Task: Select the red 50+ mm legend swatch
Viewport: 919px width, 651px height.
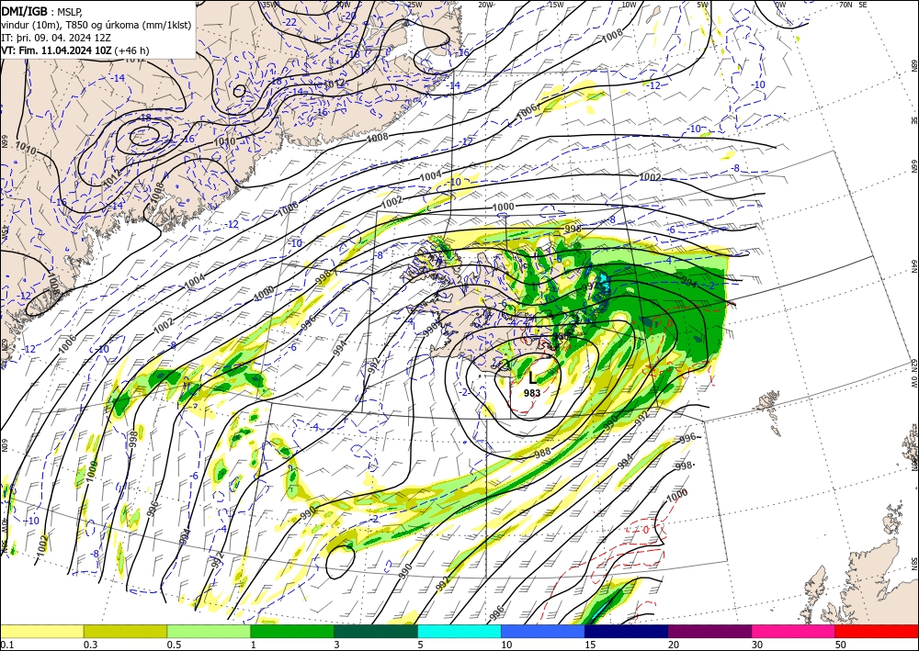Action: 877,631
